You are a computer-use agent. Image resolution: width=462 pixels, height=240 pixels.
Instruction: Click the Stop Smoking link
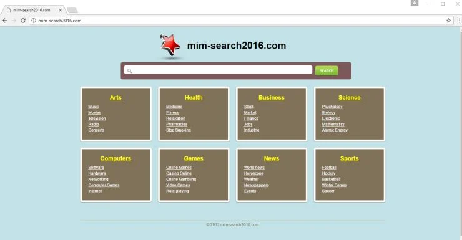click(179, 130)
